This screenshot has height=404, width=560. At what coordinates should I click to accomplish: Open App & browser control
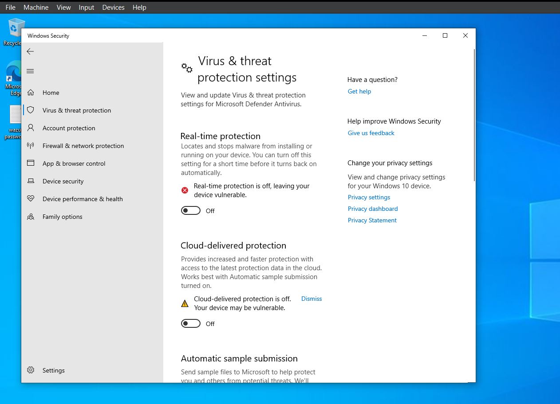74,163
